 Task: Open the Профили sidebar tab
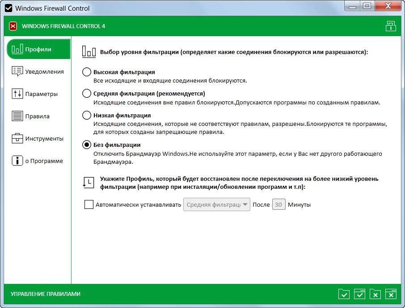pos(38,49)
